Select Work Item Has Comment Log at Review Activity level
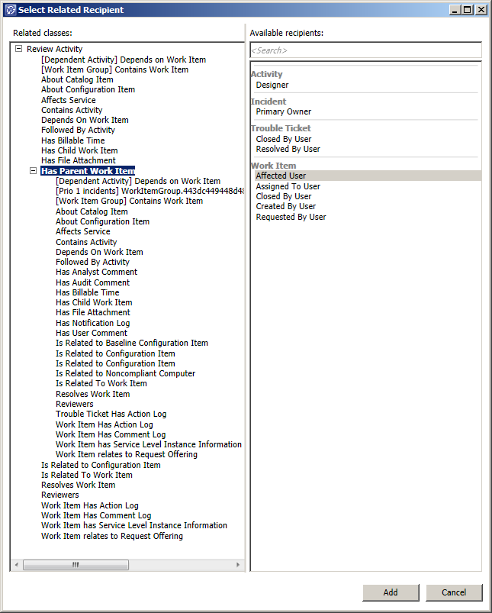The width and height of the screenshot is (492, 613). tap(96, 515)
